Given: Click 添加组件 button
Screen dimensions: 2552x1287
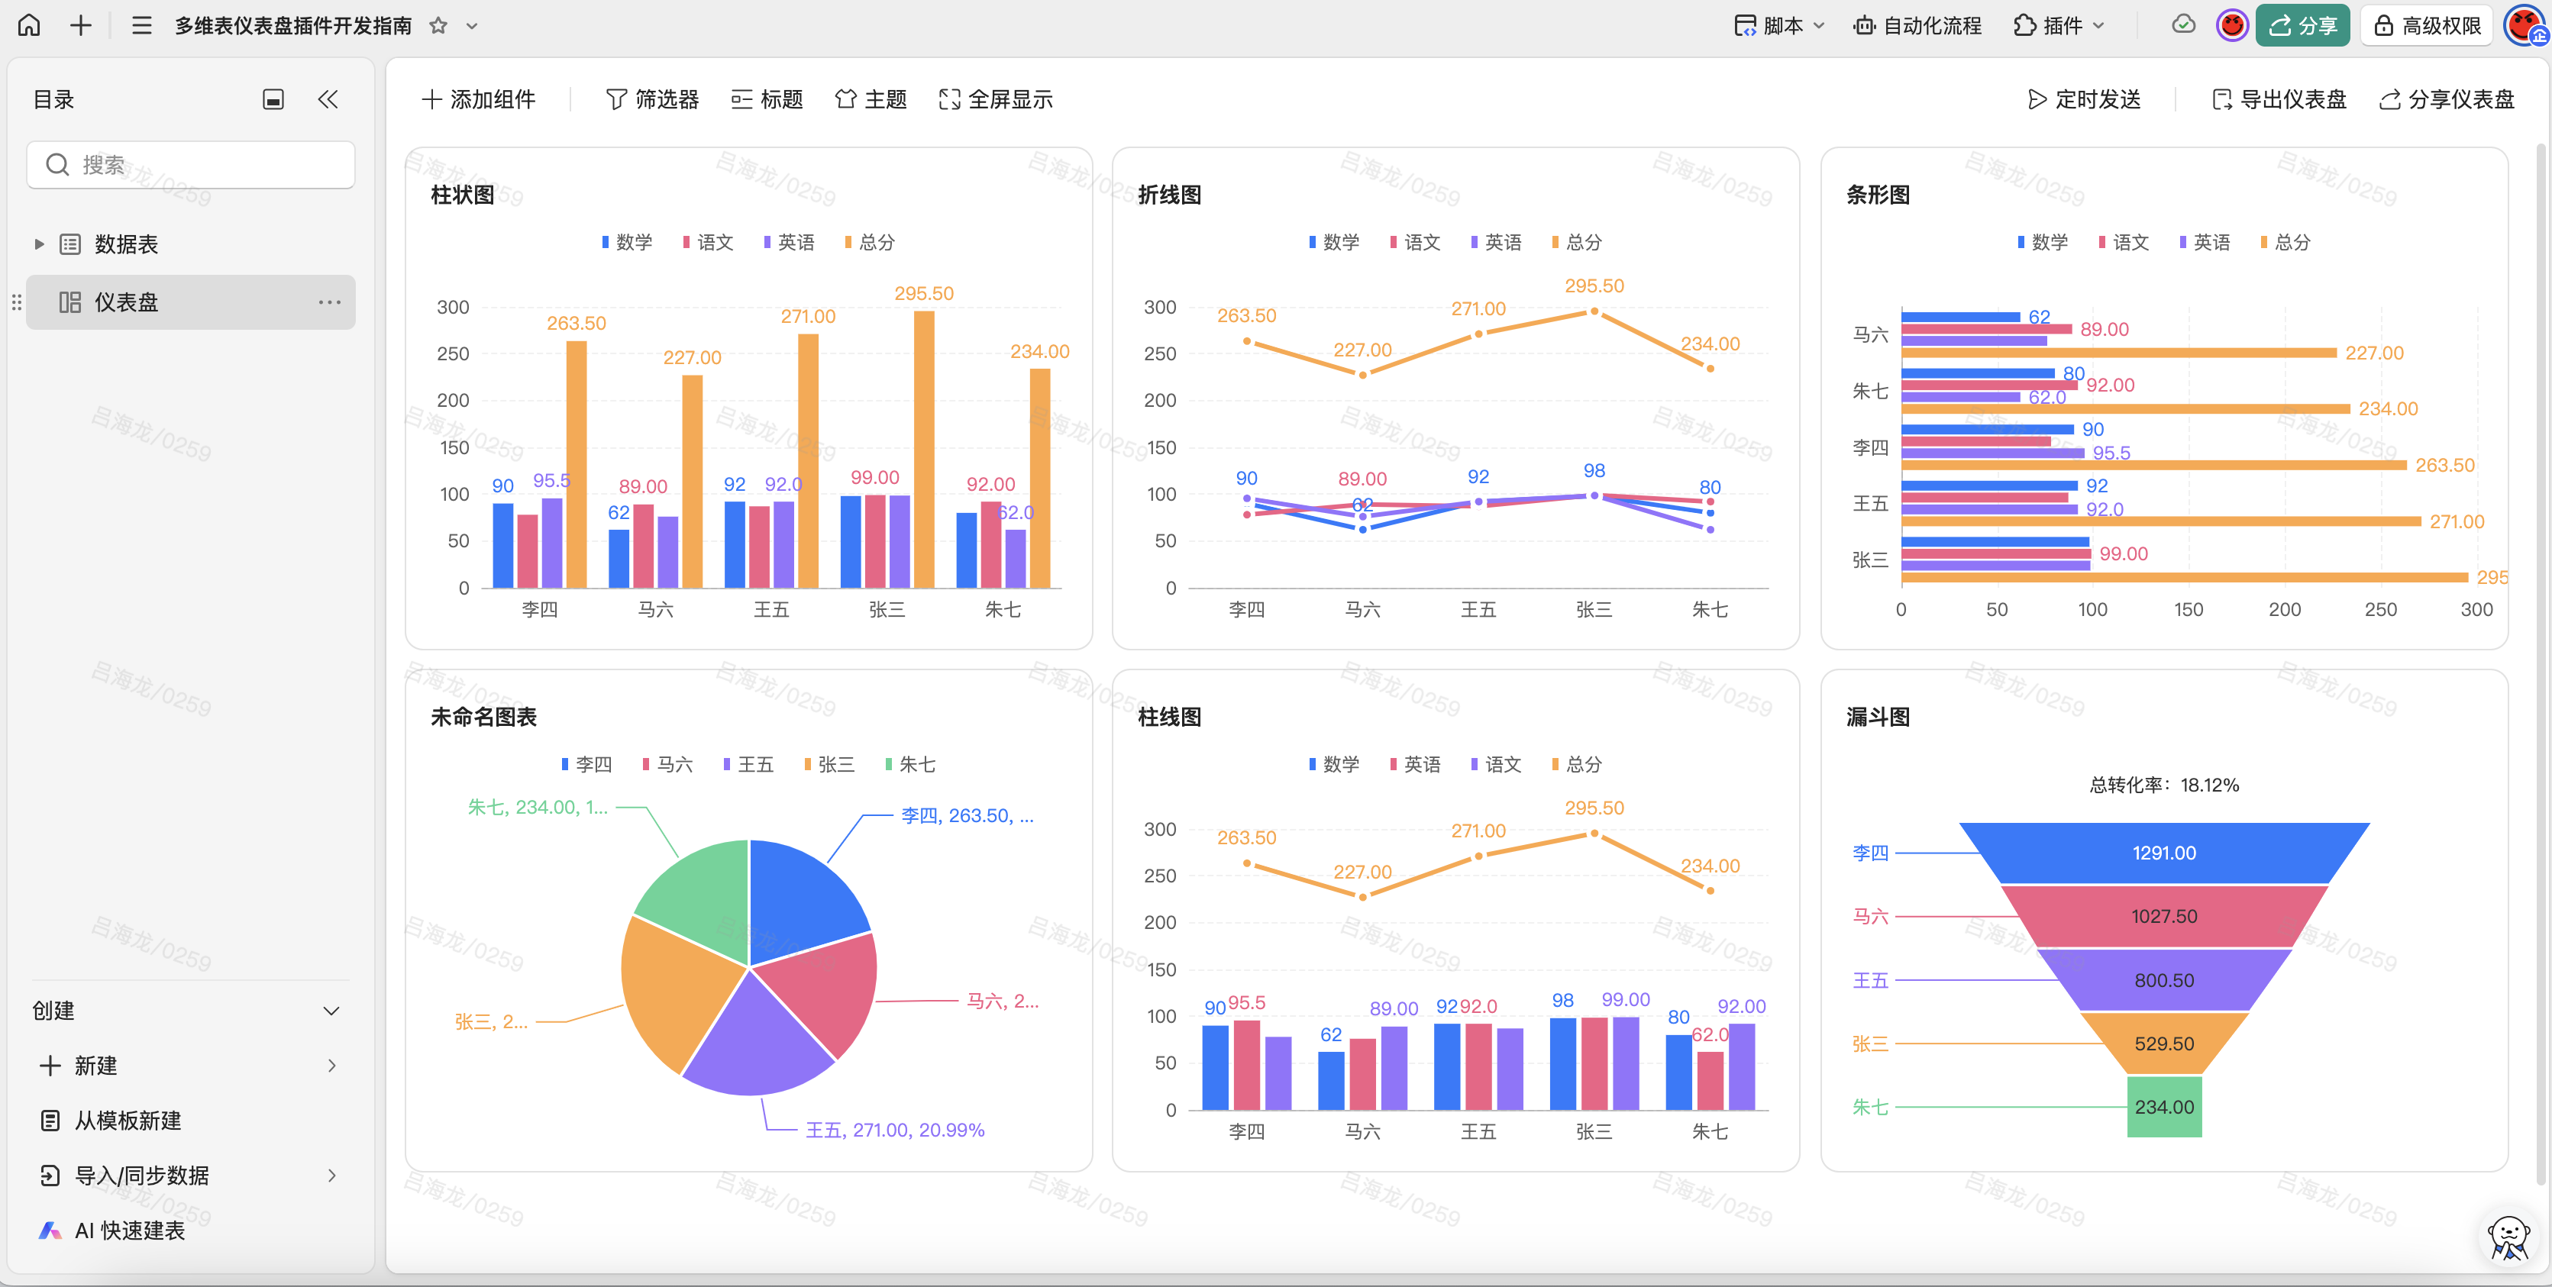Looking at the screenshot, I should pyautogui.click(x=479, y=99).
